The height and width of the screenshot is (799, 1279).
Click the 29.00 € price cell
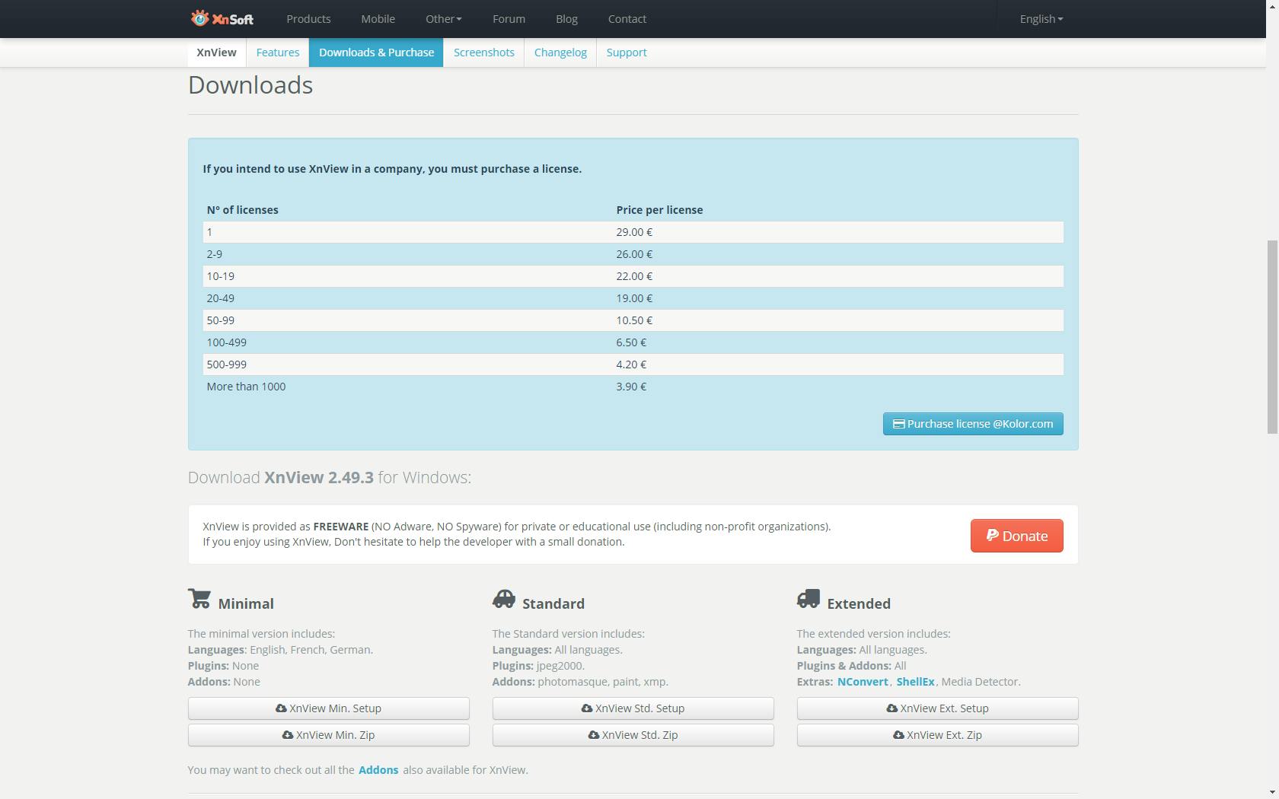[837, 232]
